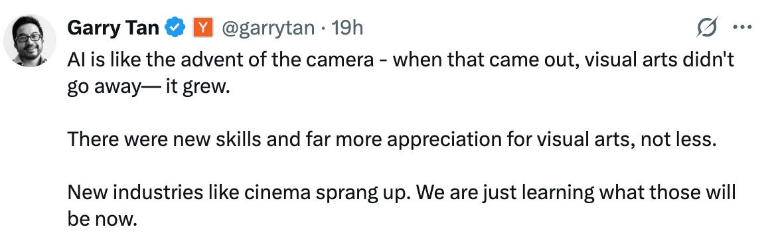Open the post via 19h timestamp
The width and height of the screenshot is (770, 239).
[347, 29]
